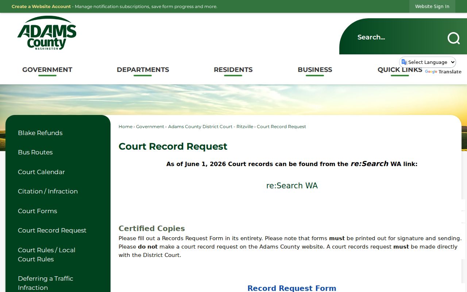The height and width of the screenshot is (292, 467).
Task: Open Court Forms sidebar item
Action: pos(38,211)
